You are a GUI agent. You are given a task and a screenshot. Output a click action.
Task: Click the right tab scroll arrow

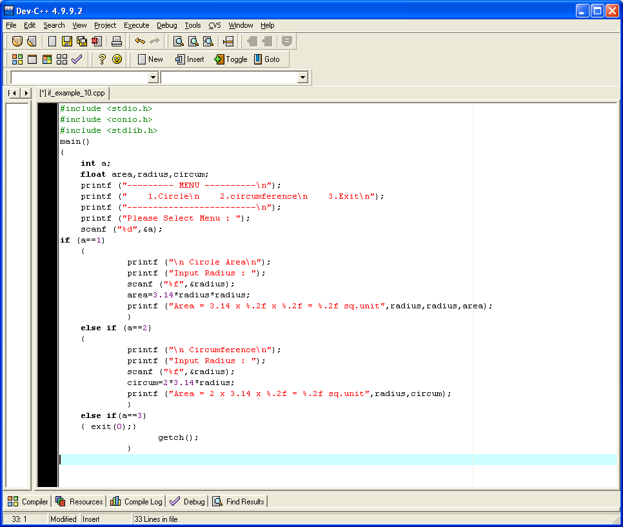[26, 93]
